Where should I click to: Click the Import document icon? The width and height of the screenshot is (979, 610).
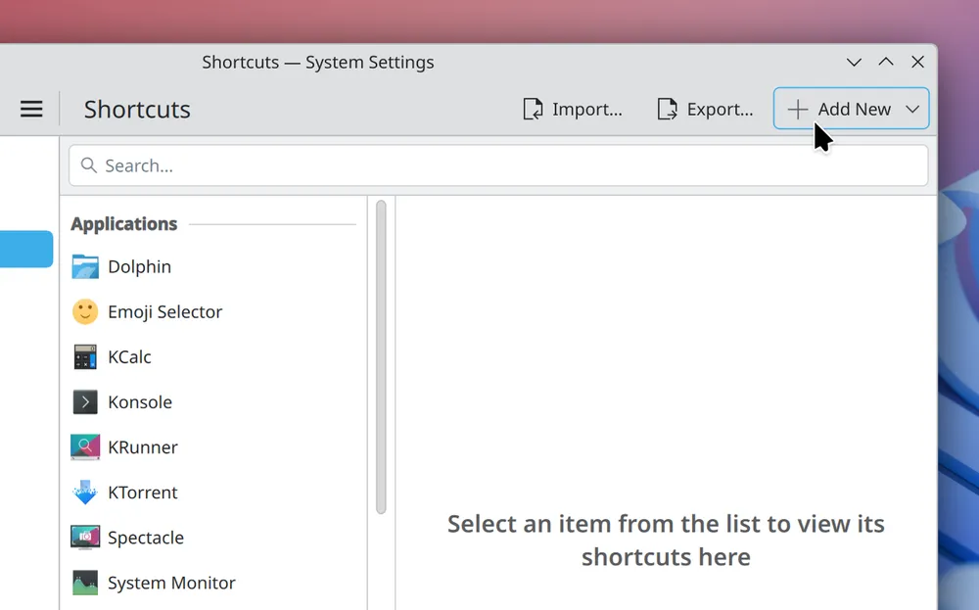point(532,109)
